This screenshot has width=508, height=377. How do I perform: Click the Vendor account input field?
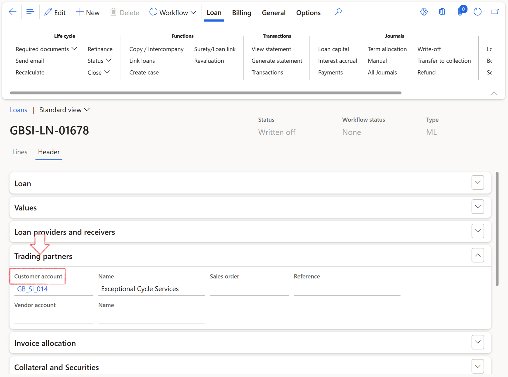click(x=54, y=318)
